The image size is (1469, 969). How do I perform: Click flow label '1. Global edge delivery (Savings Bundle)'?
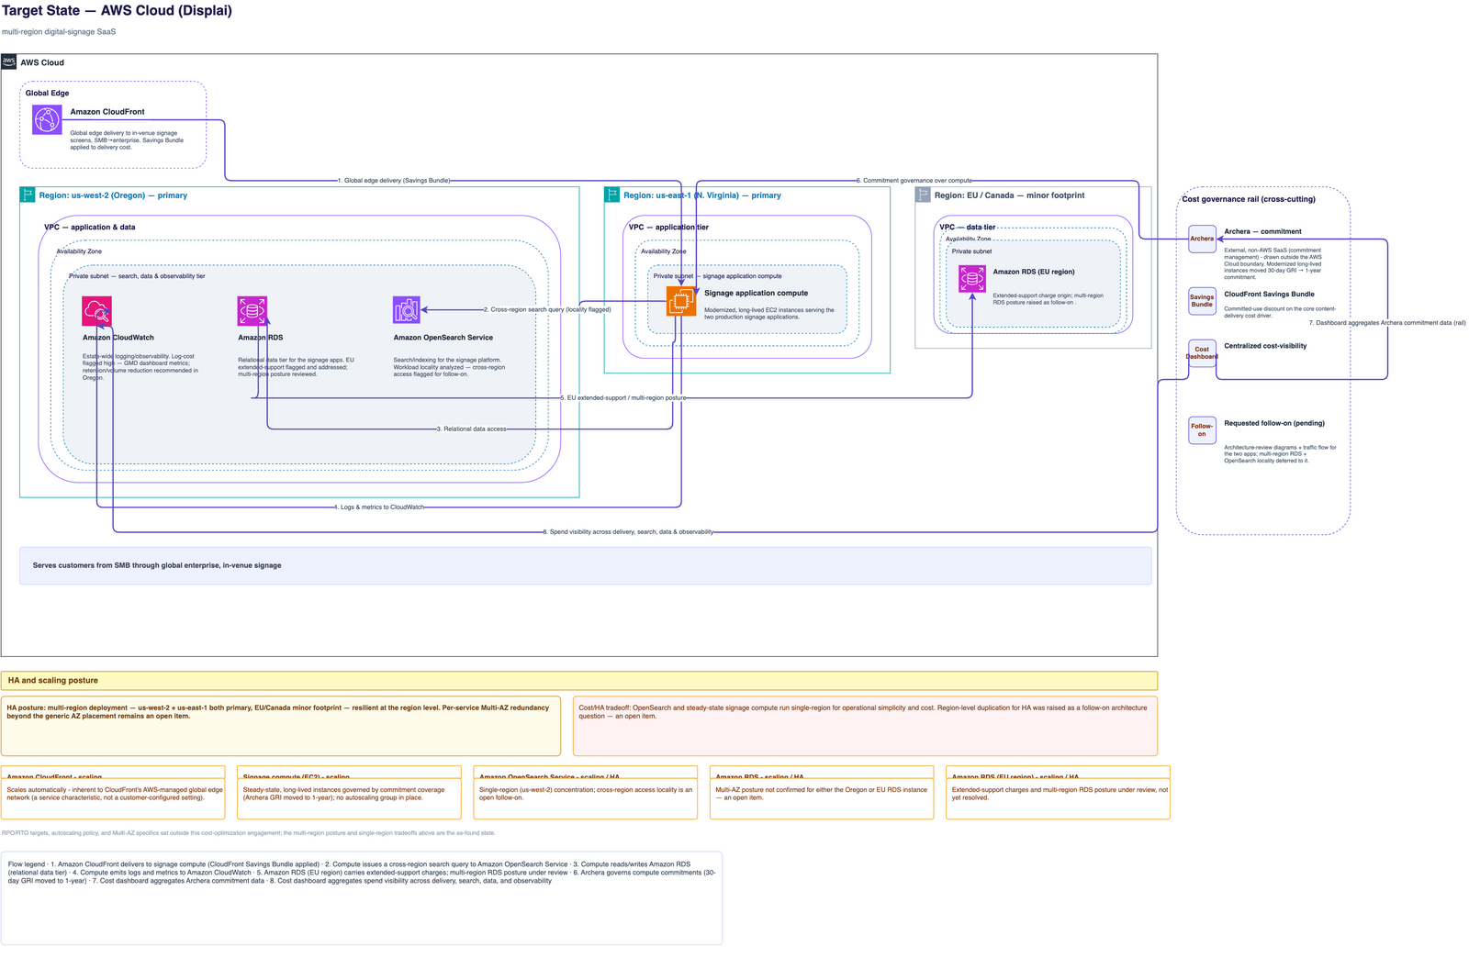click(x=394, y=181)
